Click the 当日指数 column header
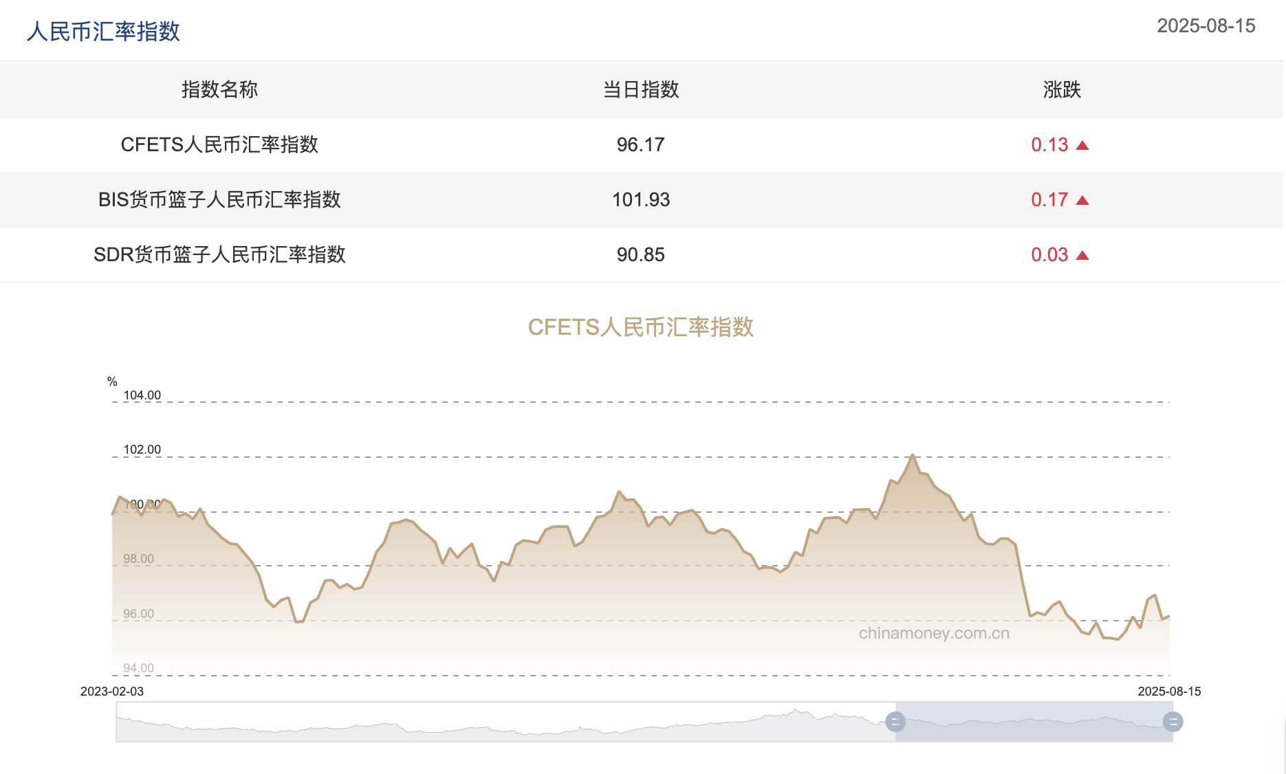1286x774 pixels. click(640, 90)
